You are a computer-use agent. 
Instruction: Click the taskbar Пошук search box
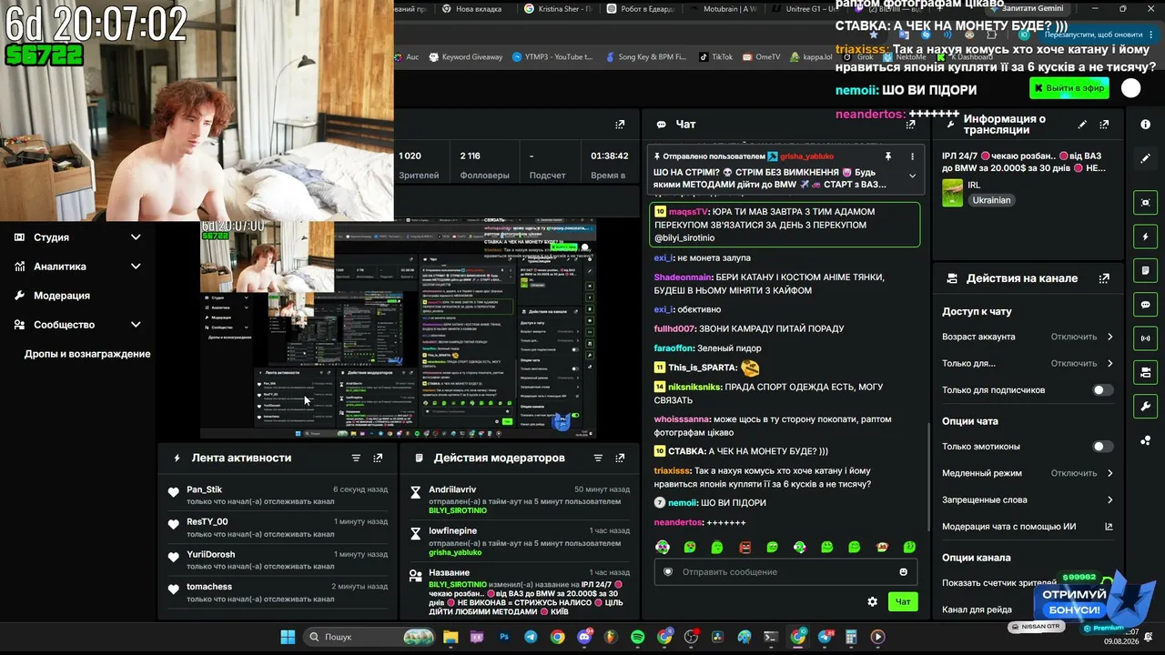tap(368, 637)
